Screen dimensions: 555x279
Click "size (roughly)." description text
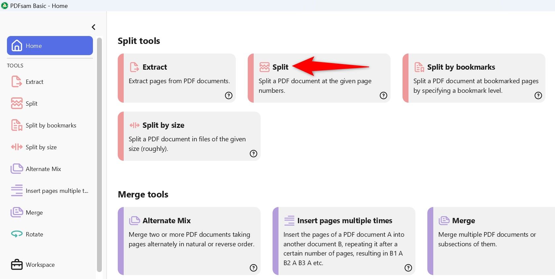click(148, 149)
